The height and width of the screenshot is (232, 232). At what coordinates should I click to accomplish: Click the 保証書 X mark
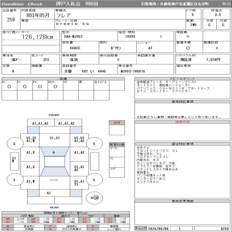(188, 37)
